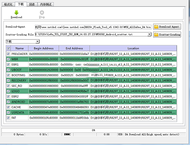Select the UBOOT name cell
The width and height of the screenshot is (190, 145).
[19, 70]
